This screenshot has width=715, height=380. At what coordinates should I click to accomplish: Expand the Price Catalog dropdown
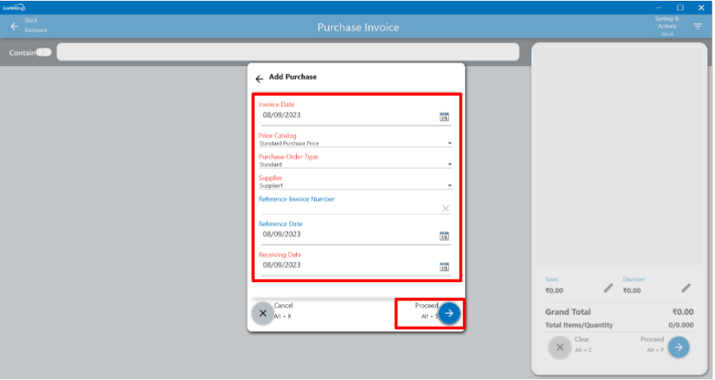click(x=449, y=144)
